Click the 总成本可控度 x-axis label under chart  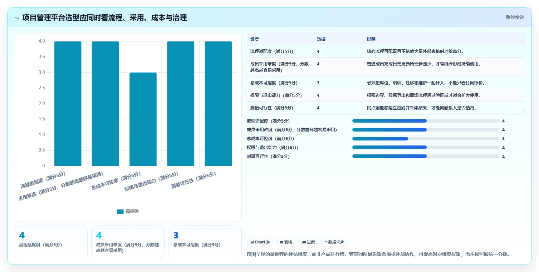point(117,180)
